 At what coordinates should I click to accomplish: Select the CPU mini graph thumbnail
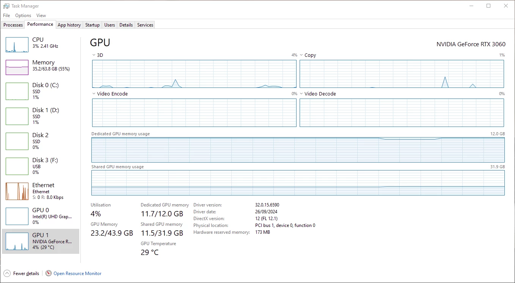[17, 45]
